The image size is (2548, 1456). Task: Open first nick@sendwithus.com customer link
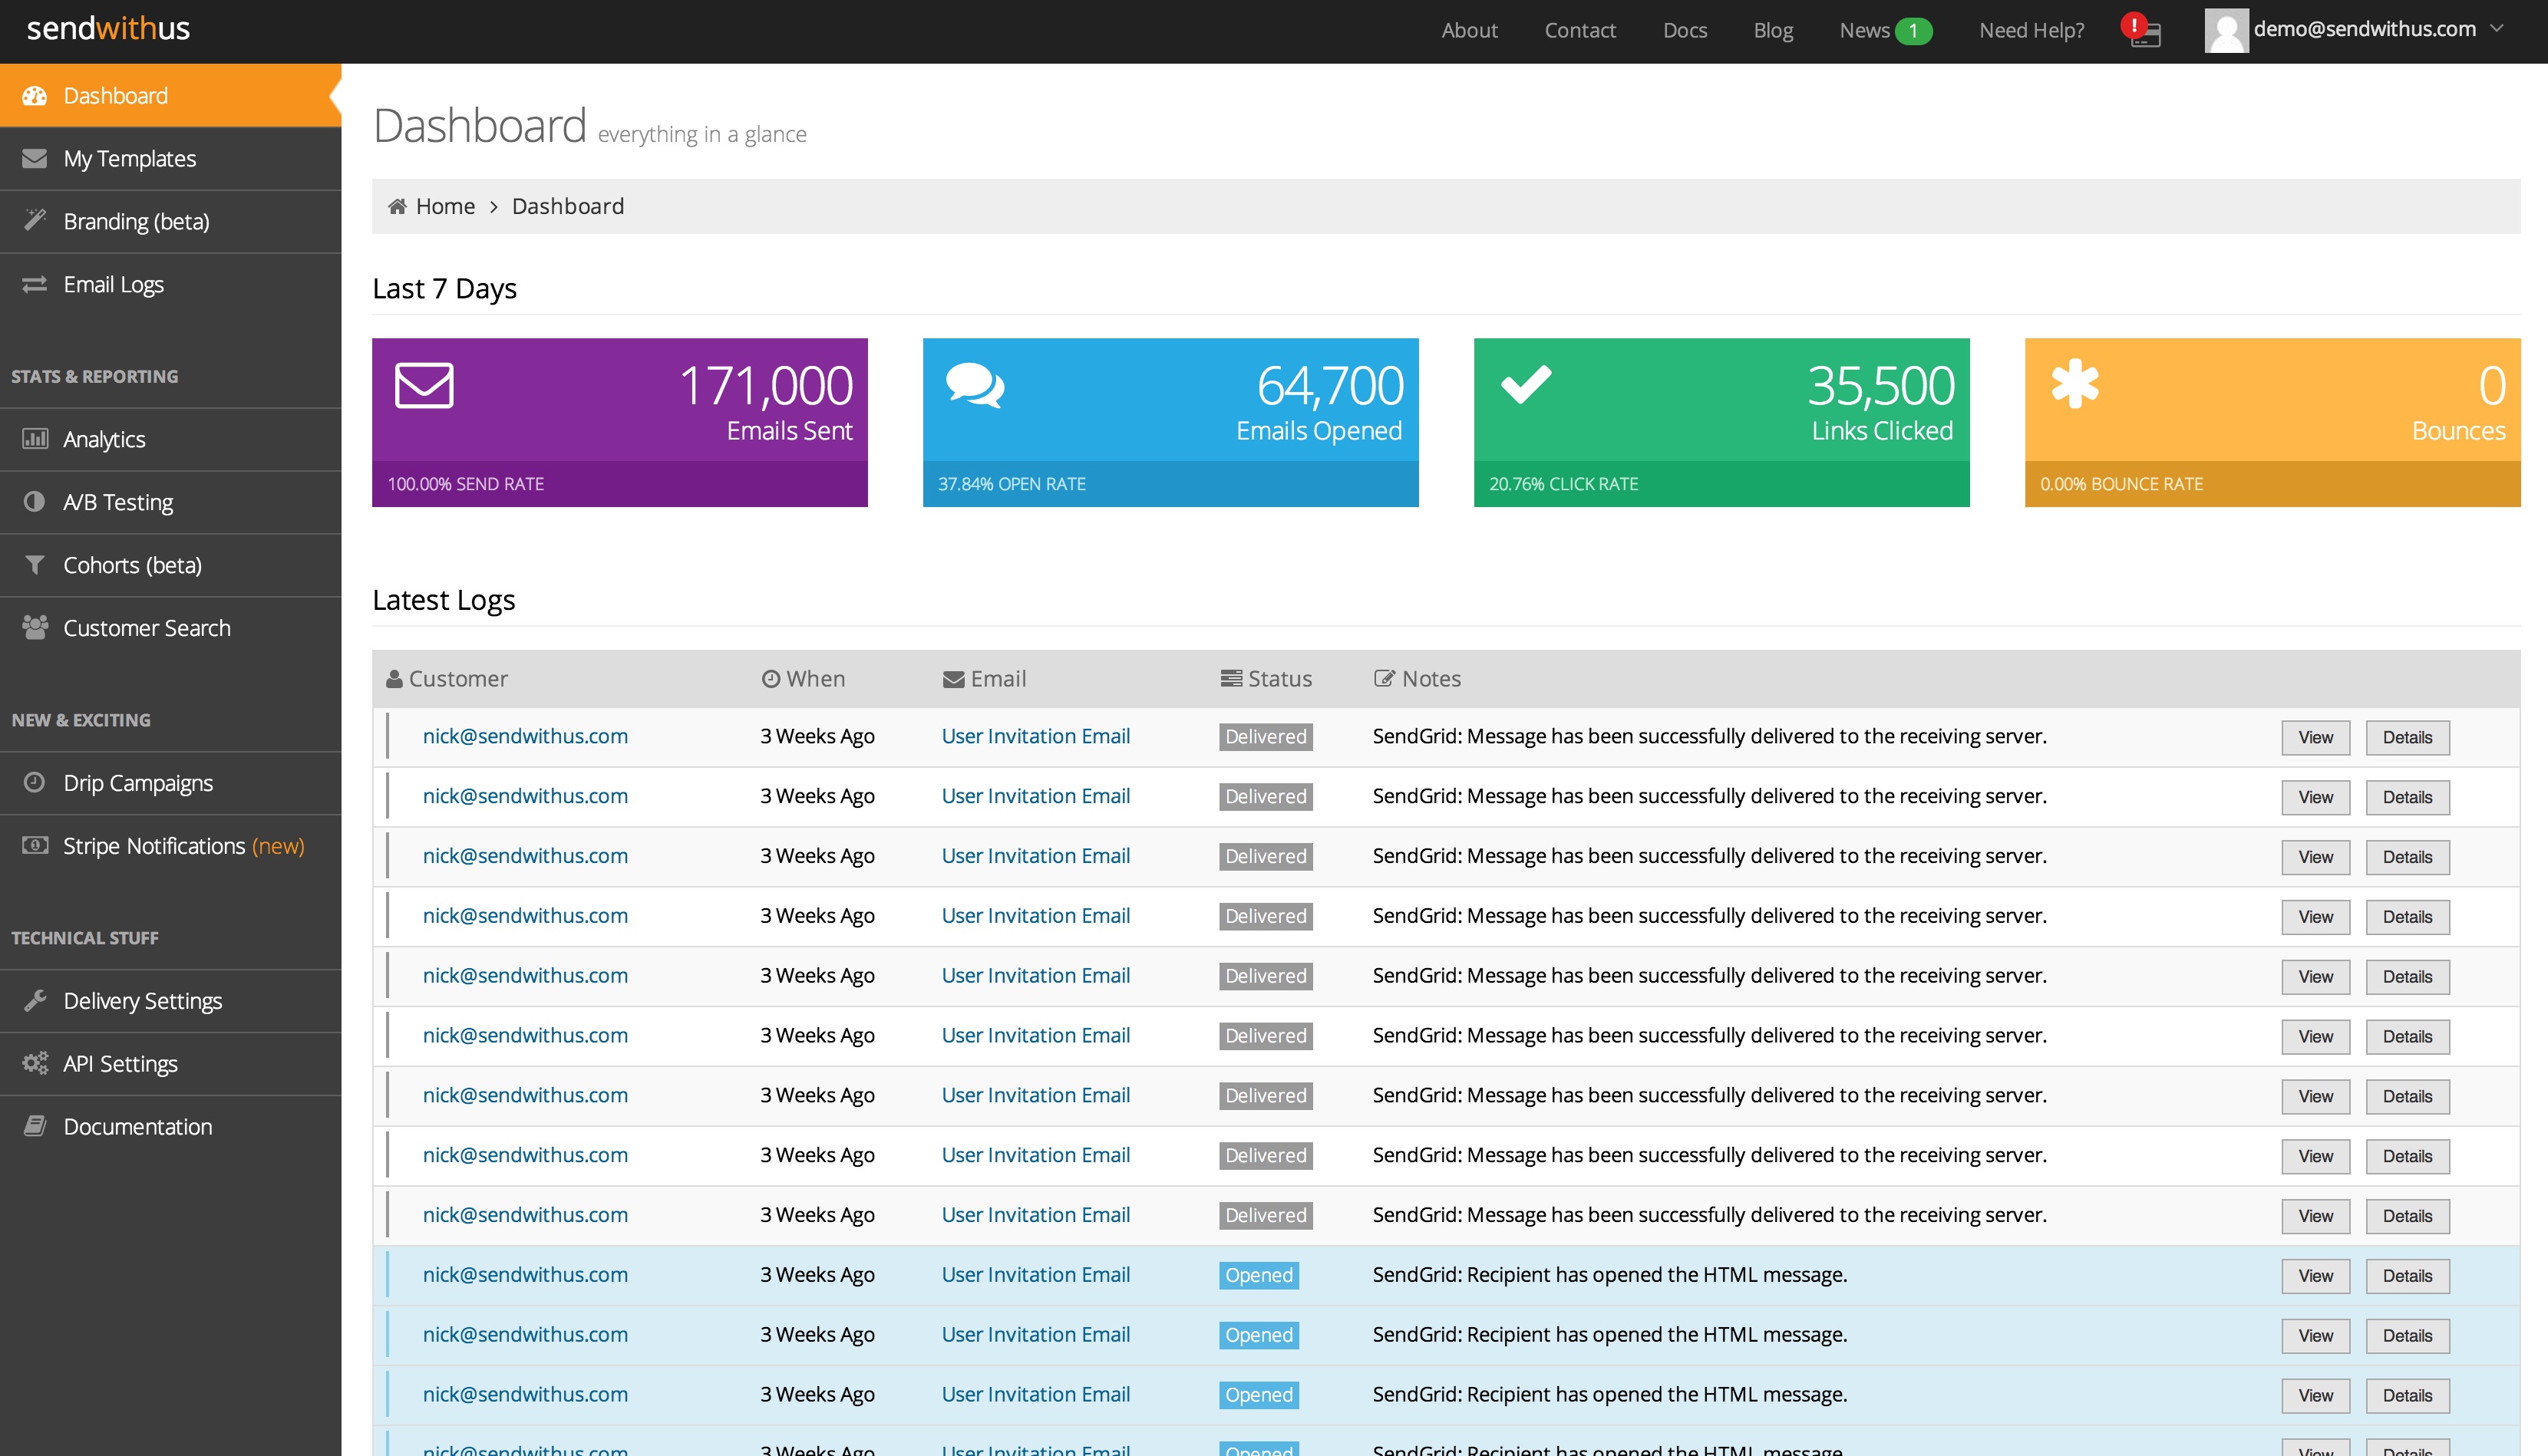[x=525, y=737]
